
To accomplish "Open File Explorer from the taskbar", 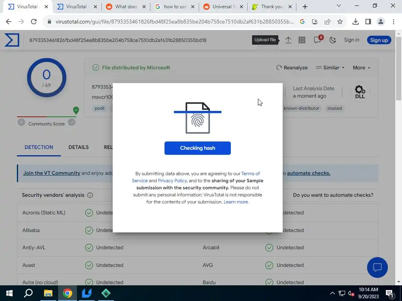I will (x=48, y=293).
